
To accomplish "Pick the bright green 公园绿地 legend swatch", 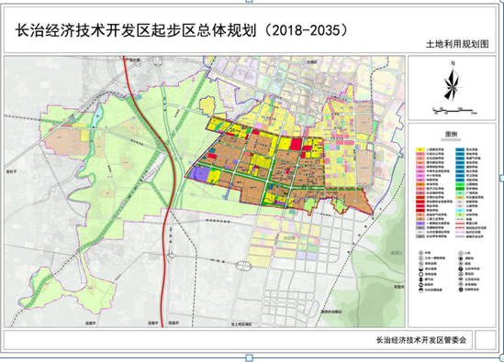I will point(460,184).
